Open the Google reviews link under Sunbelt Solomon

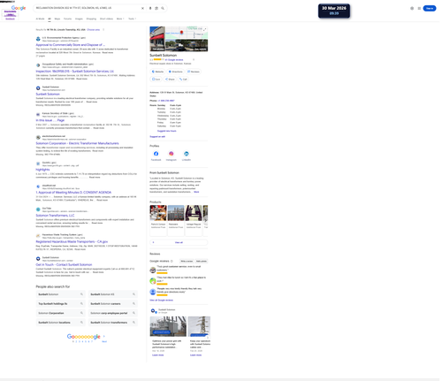click(174, 60)
